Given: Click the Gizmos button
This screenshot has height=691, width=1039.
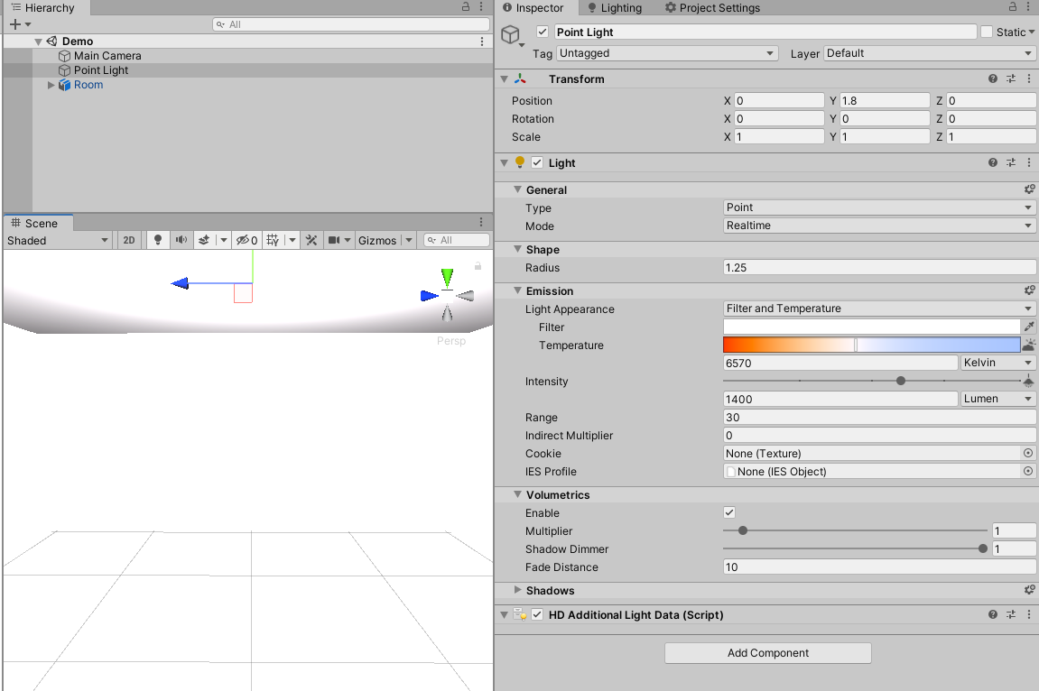Looking at the screenshot, I should coord(377,240).
